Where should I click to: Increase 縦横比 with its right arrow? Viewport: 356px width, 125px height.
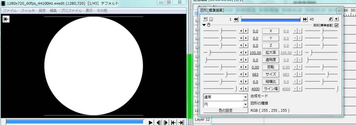click(x=246, y=82)
